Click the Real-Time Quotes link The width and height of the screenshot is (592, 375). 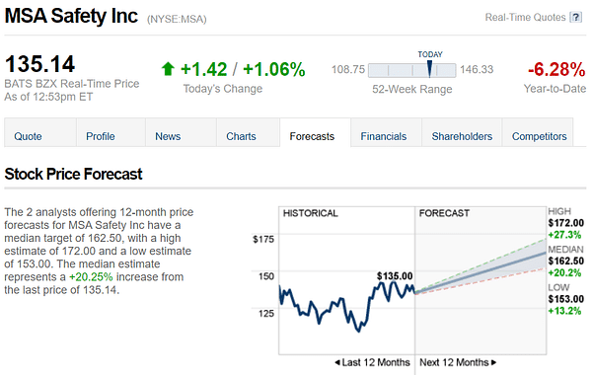pos(525,18)
